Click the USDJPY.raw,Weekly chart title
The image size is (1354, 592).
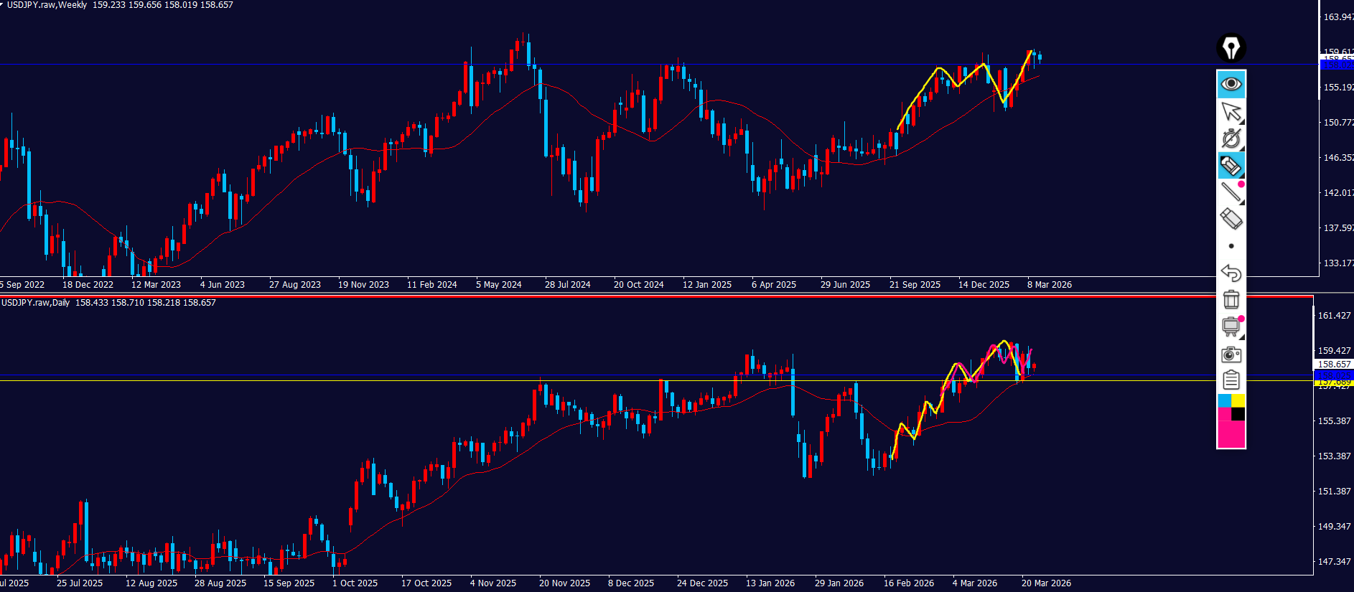coord(47,5)
